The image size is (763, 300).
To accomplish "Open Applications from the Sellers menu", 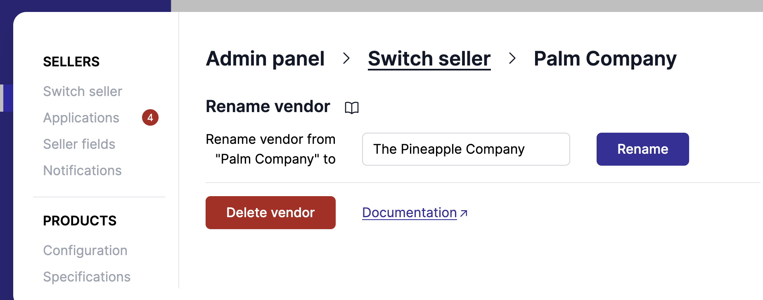I will (x=81, y=117).
